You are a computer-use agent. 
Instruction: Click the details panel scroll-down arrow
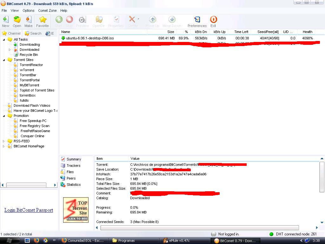[322, 222]
